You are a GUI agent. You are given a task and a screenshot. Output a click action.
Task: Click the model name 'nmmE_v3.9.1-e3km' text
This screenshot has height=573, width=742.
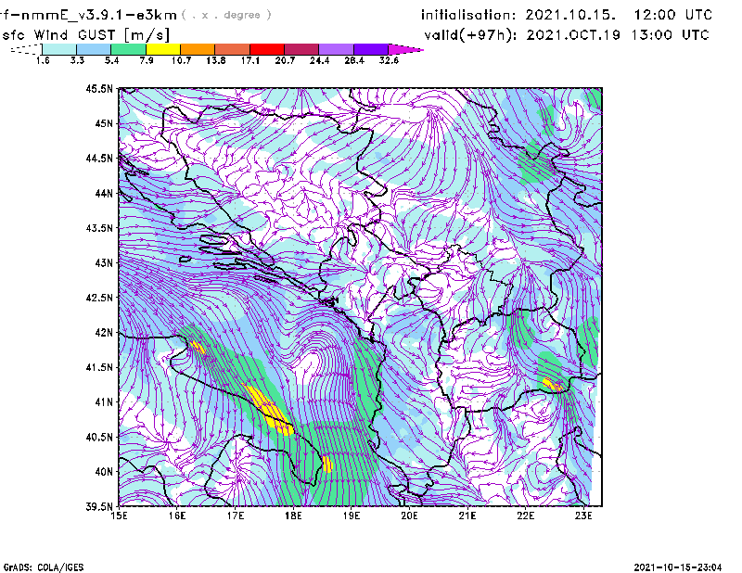pyautogui.click(x=98, y=15)
